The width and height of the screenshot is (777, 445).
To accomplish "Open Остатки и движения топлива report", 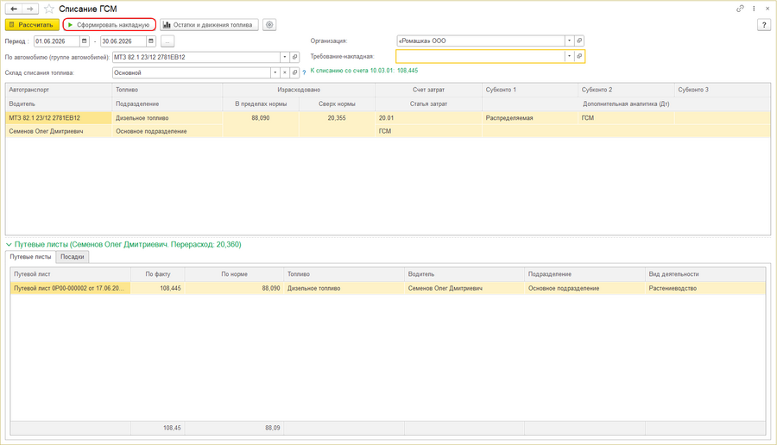I will 209,25.
